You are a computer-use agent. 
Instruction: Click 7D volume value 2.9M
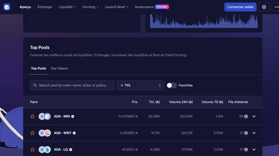pyautogui.click(x=219, y=116)
